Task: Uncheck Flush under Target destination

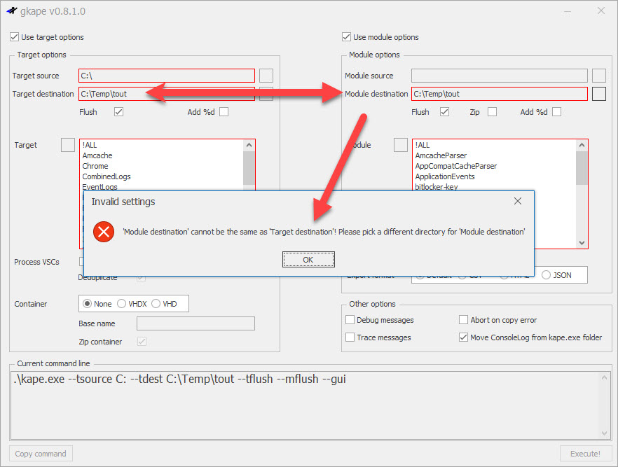Action: click(118, 112)
